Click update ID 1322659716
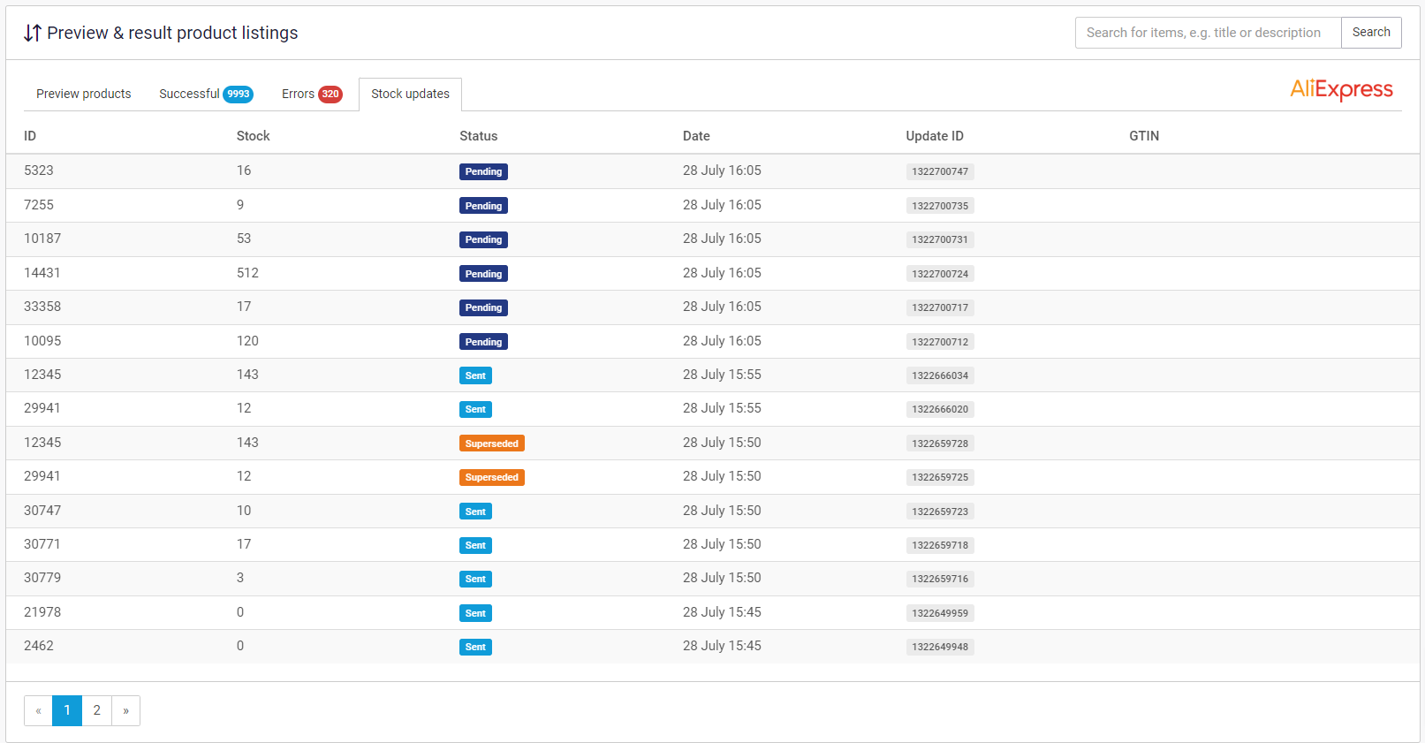 [940, 579]
